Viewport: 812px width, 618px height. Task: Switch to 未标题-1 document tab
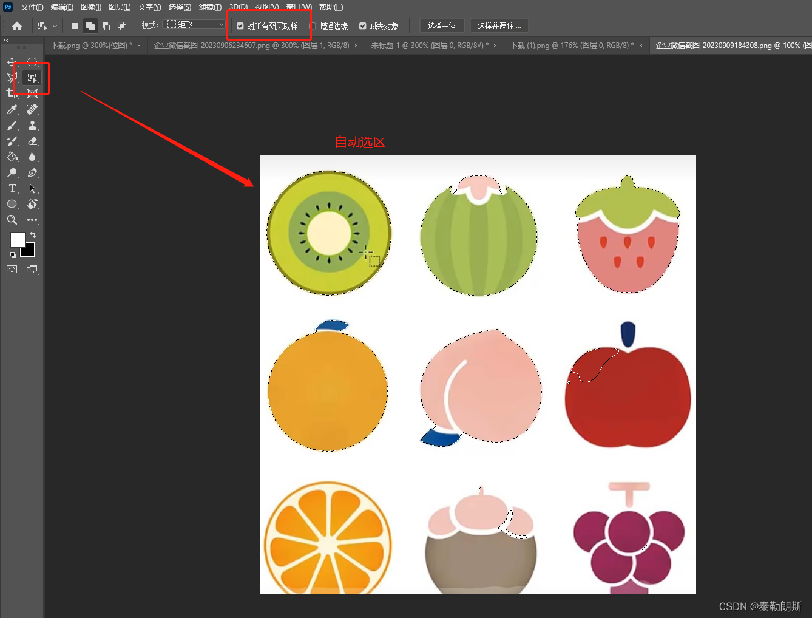430,46
